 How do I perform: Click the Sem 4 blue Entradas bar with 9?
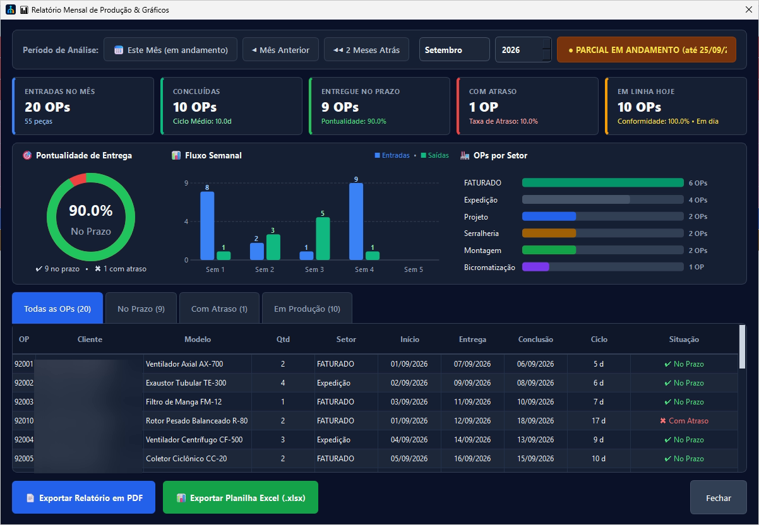tap(356, 221)
